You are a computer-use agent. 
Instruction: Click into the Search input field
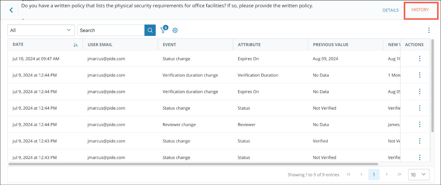[111, 30]
